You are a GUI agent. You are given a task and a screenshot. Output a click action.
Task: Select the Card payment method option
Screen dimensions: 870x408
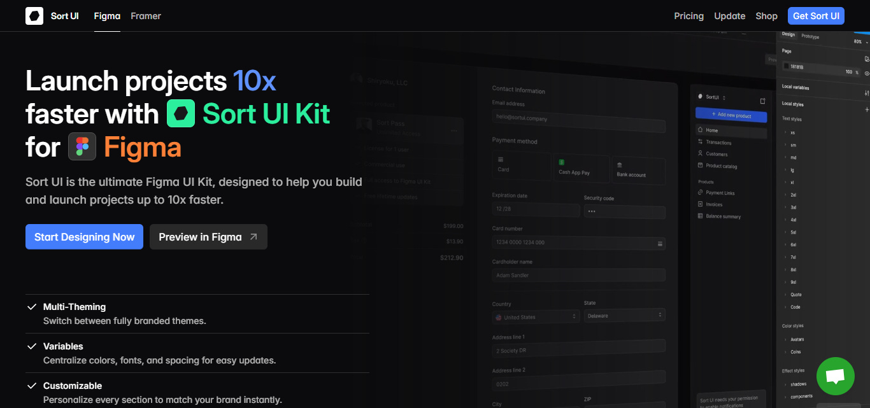tap(522, 166)
